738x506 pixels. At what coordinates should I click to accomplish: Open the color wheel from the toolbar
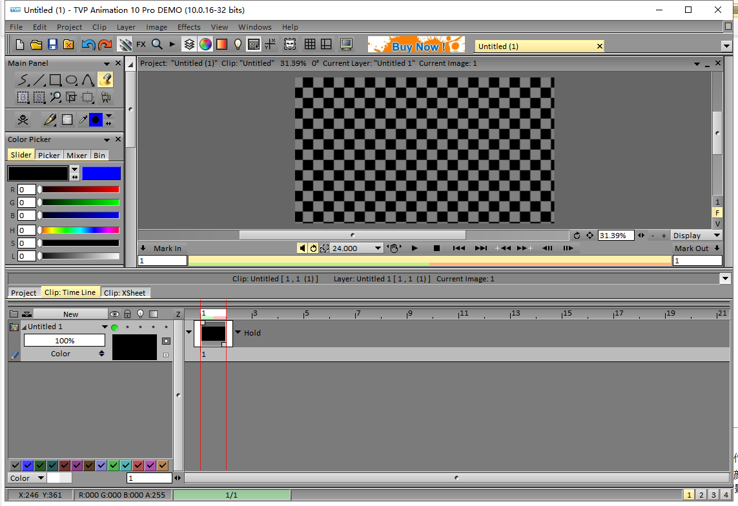point(205,44)
